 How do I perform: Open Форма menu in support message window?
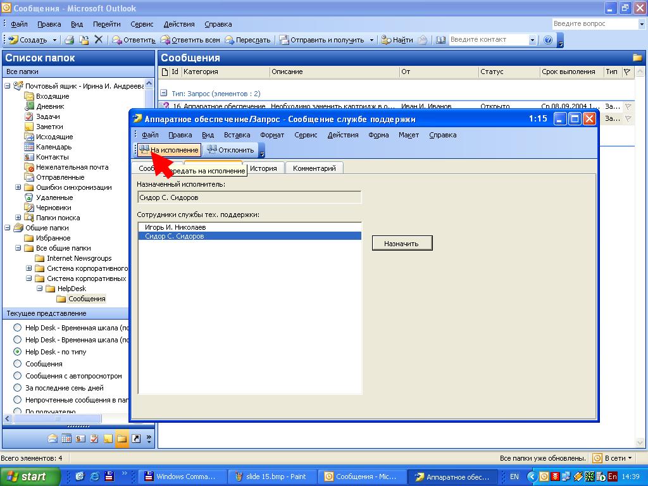coord(378,135)
